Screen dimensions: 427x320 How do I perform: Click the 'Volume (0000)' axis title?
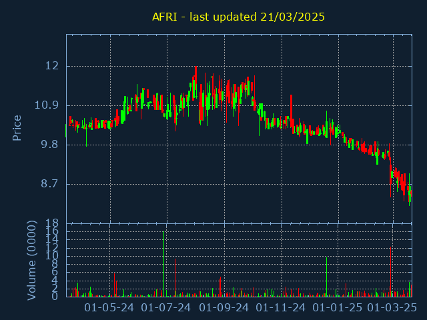coord(31,261)
